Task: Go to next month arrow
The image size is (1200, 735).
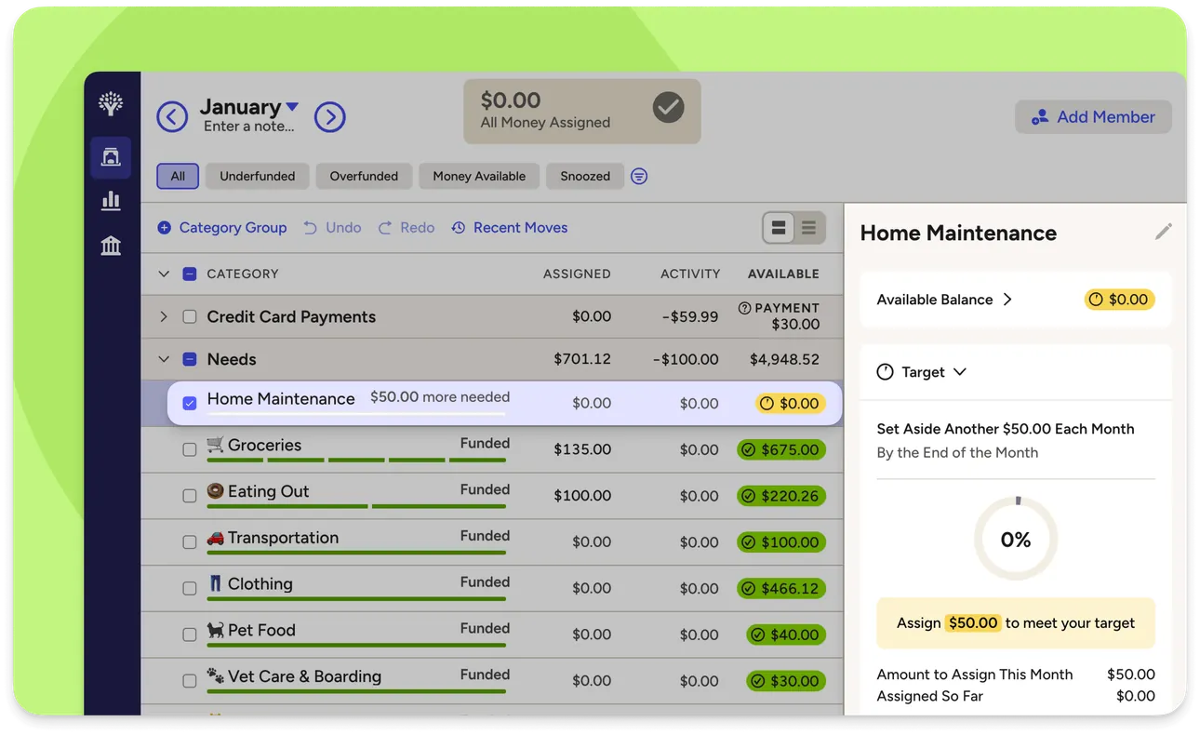Action: tap(330, 117)
